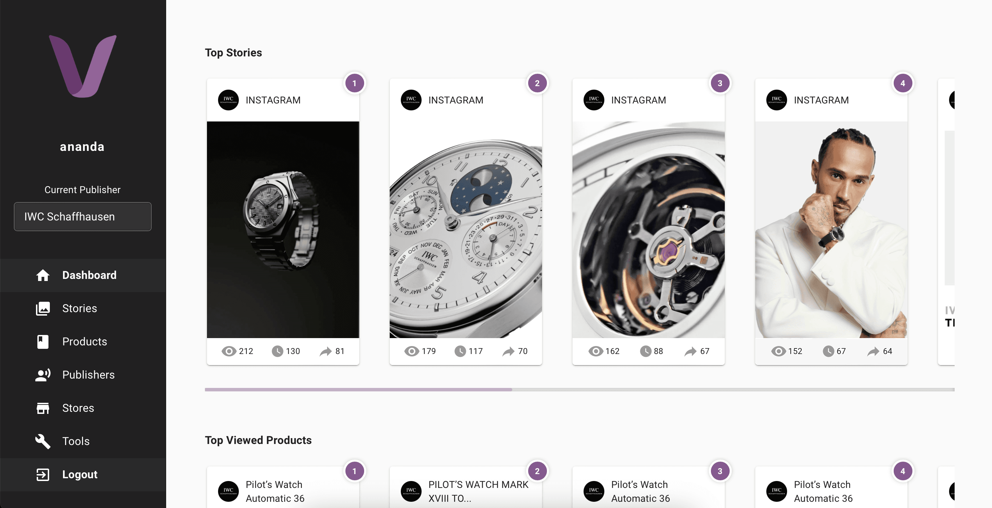Viewport: 992px width, 508px height.
Task: Open the man in white suit story
Action: coord(831,229)
